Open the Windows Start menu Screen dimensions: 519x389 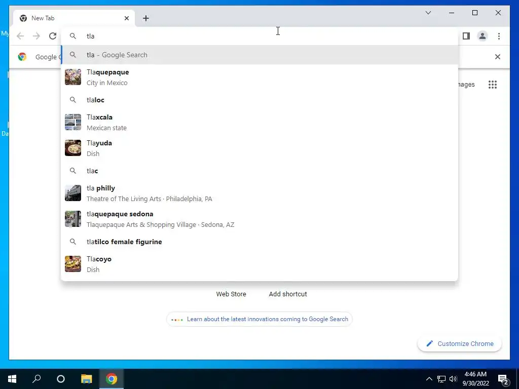pyautogui.click(x=12, y=379)
